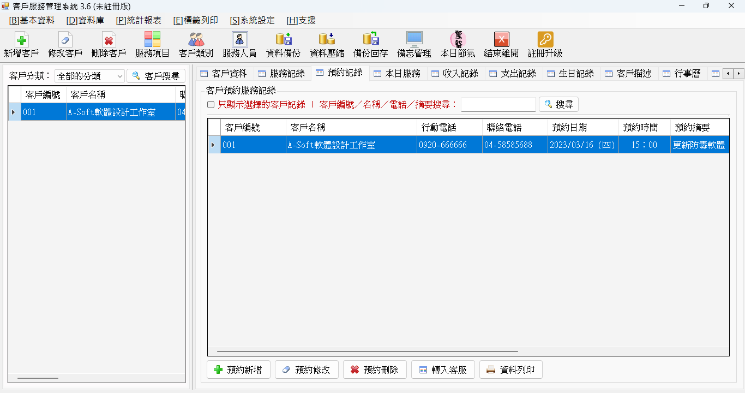Click the 客戶搜尋 magnifier button
This screenshot has width=745, height=393.
point(156,76)
